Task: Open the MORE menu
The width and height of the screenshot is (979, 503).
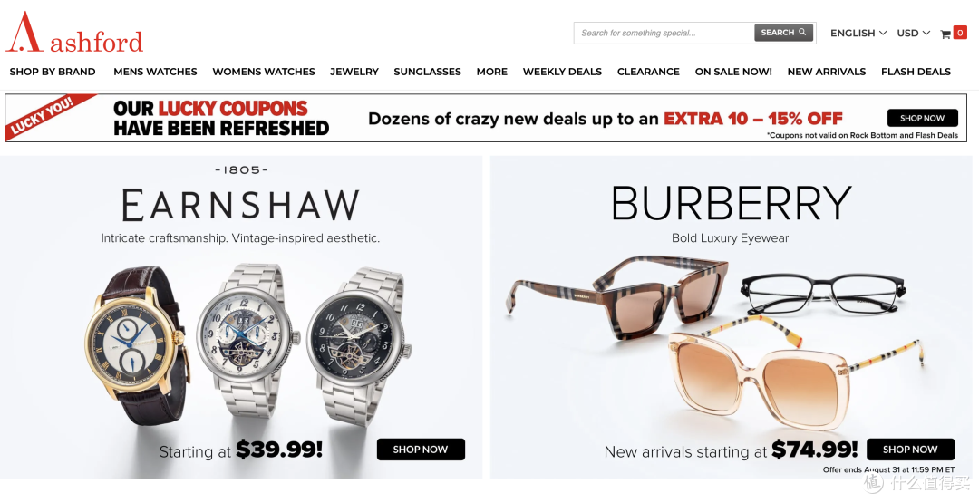Action: click(x=492, y=72)
